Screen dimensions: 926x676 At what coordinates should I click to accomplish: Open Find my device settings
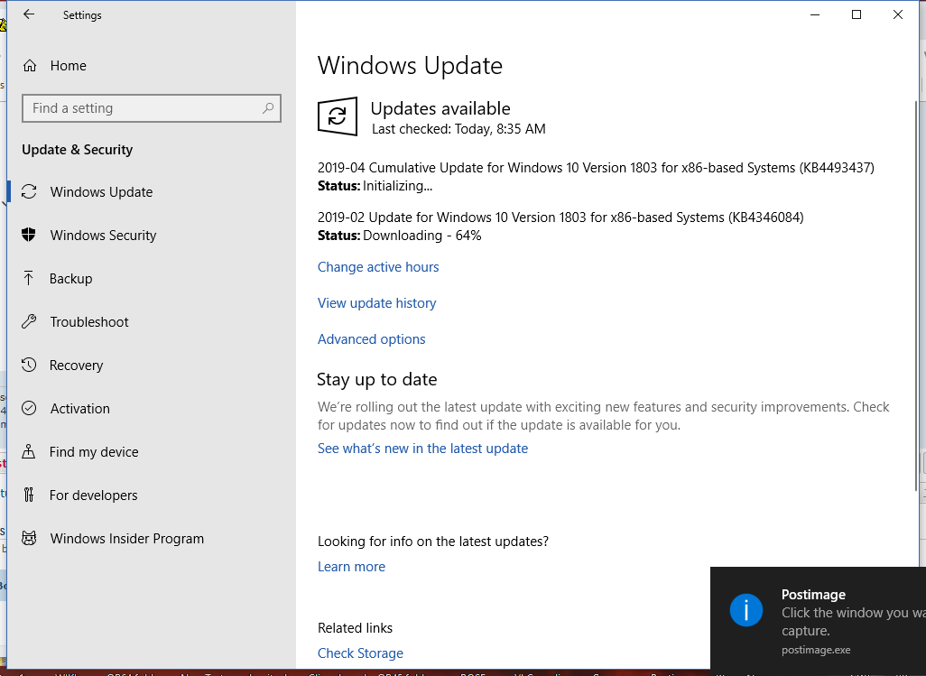[152, 451]
